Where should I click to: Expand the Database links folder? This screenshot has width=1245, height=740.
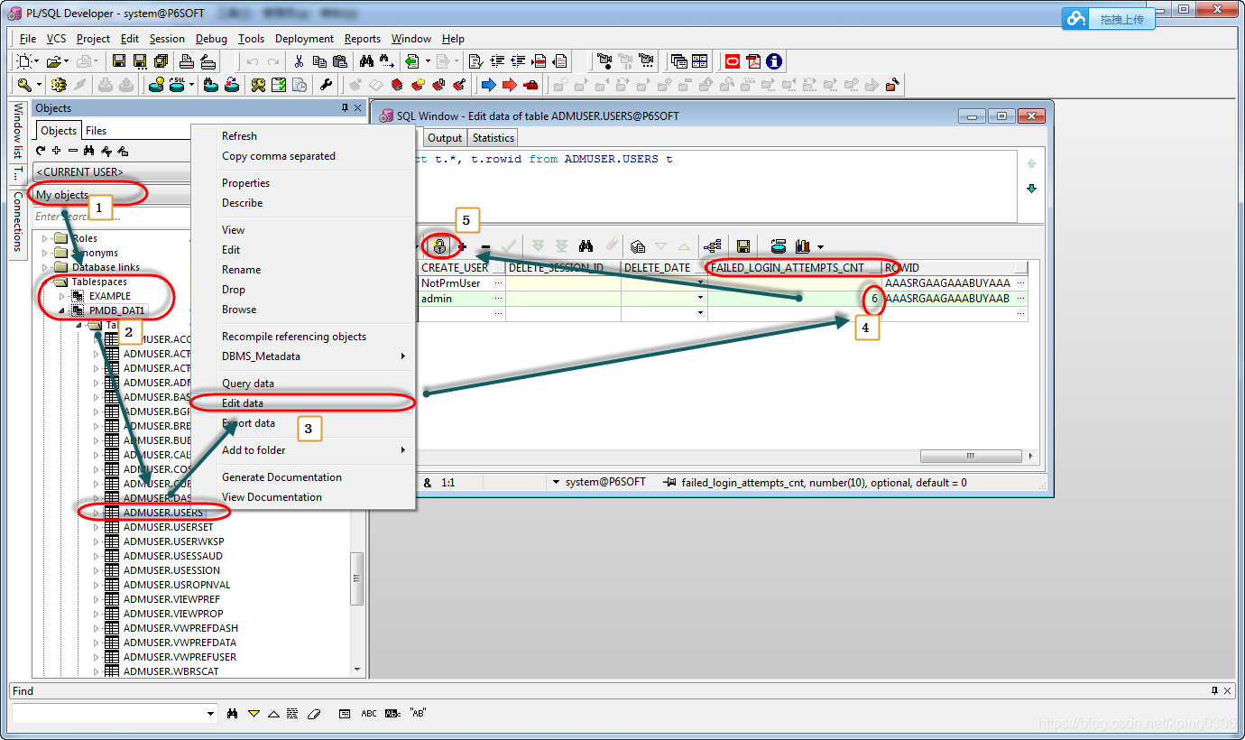click(x=45, y=267)
